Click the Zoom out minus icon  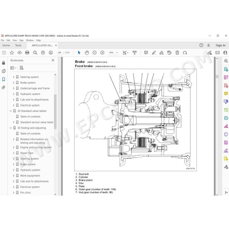[x=95, y=53]
